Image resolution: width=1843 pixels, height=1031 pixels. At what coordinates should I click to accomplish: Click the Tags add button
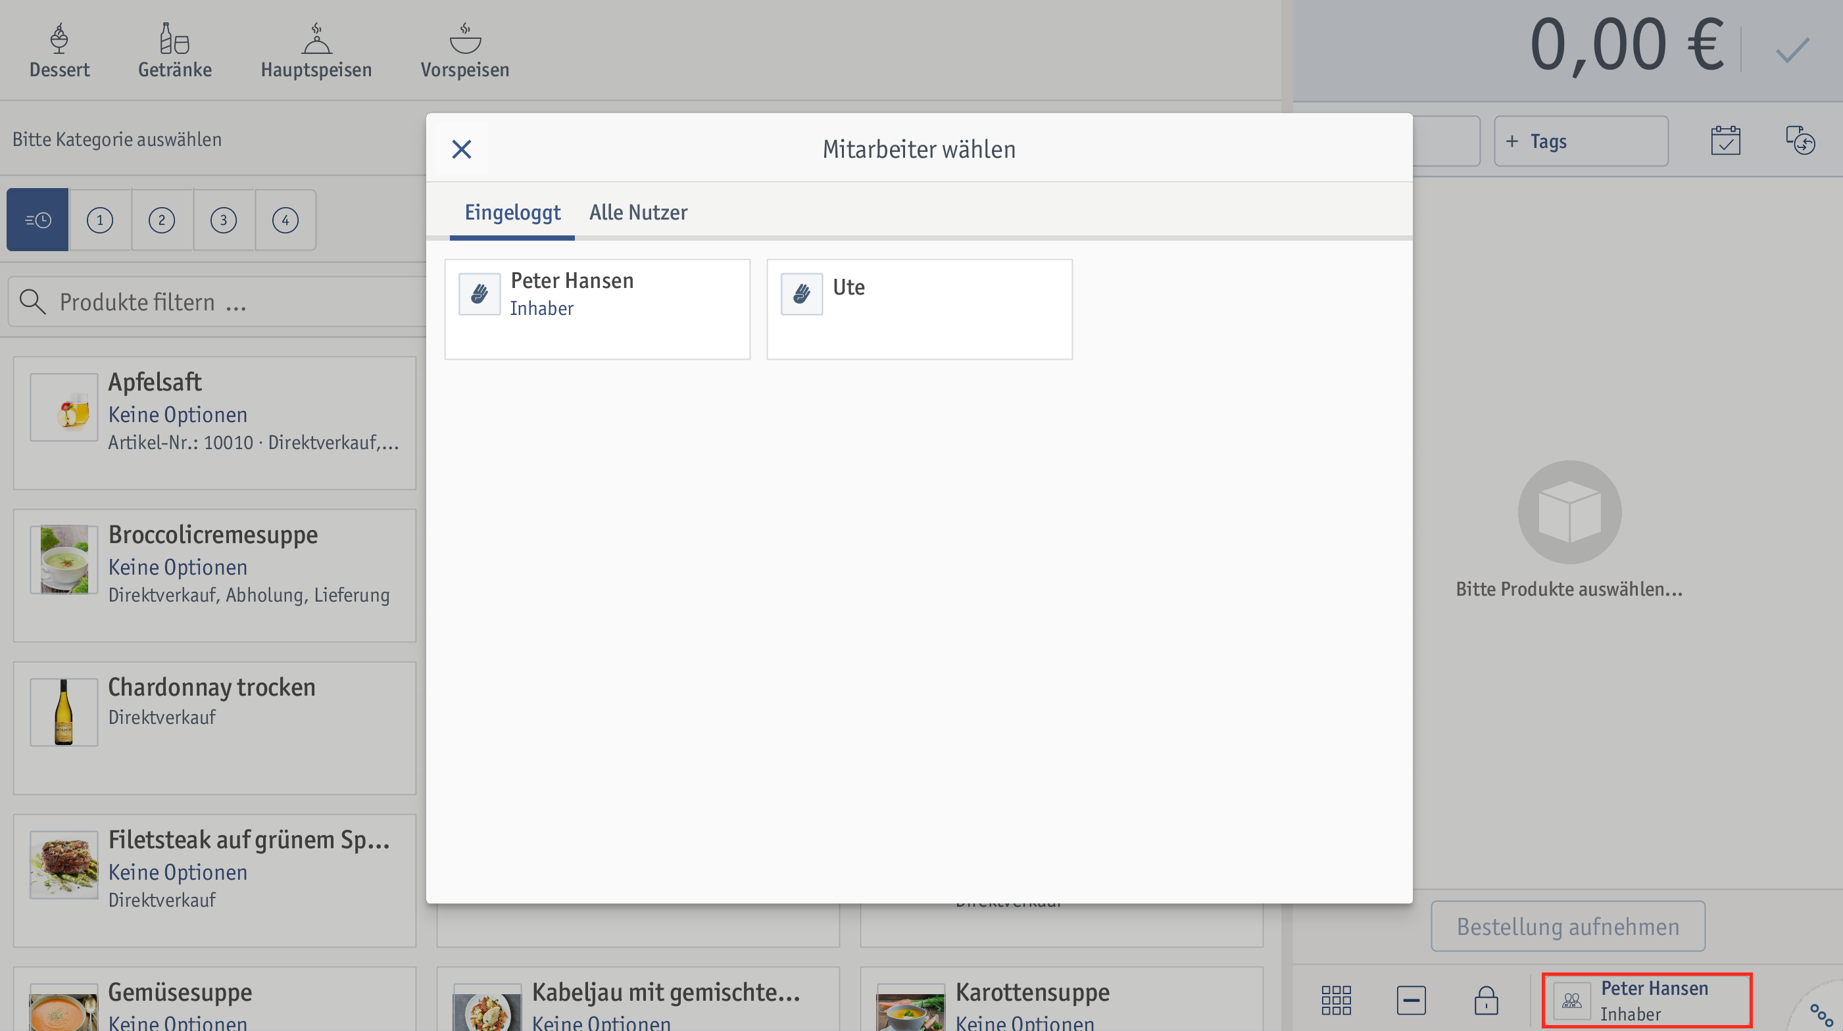(x=1581, y=141)
